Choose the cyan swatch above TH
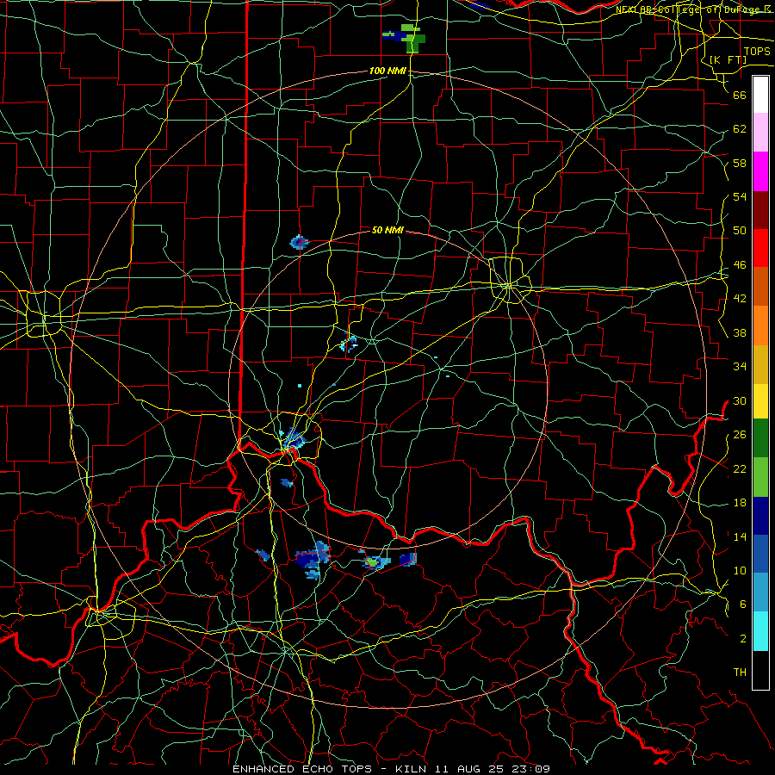Viewport: 775px width, 775px height. (760, 631)
